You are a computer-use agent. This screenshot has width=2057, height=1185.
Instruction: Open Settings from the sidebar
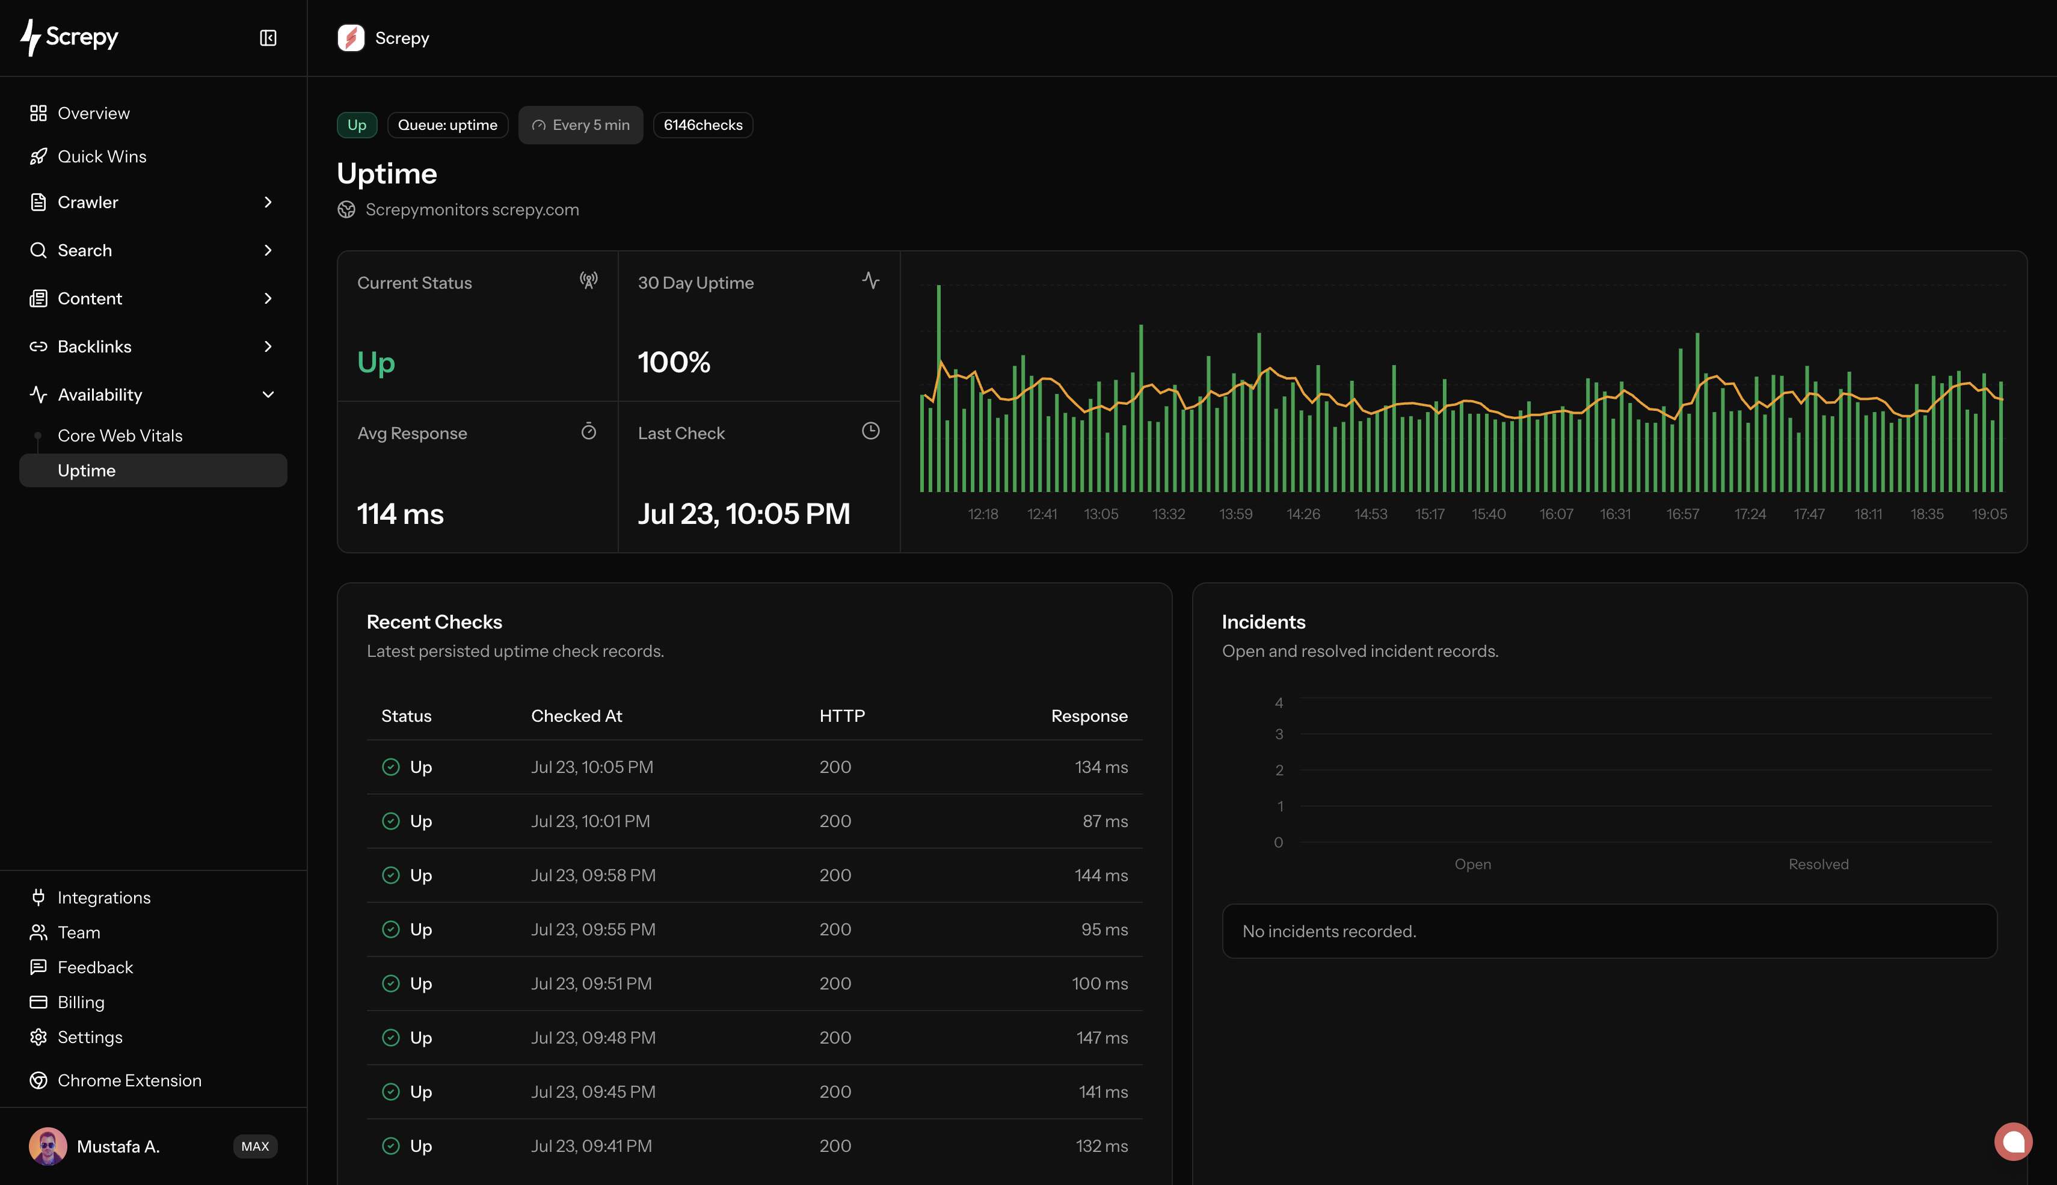90,1037
